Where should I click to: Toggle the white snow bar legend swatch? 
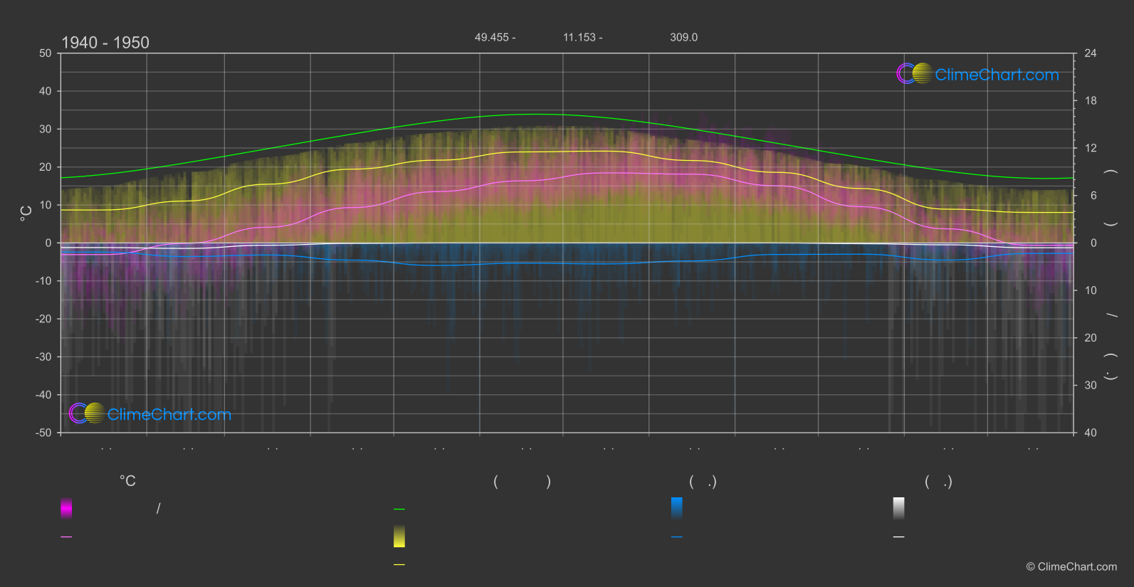pos(899,508)
